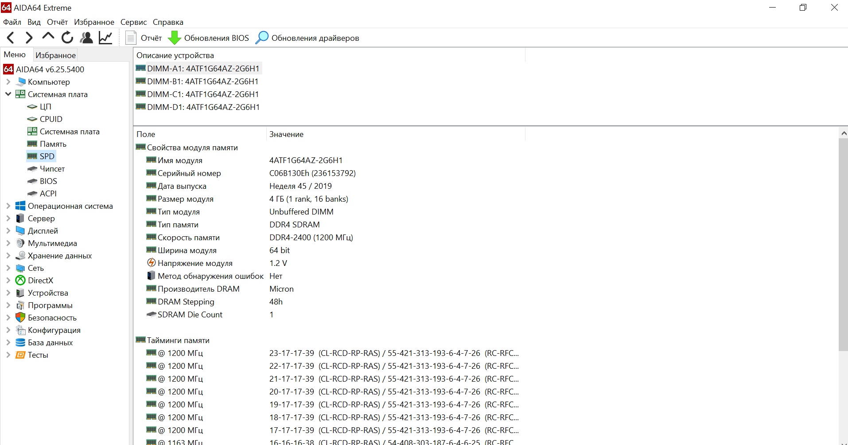
Task: Click the Дисплей monitor icon
Action: pos(20,230)
